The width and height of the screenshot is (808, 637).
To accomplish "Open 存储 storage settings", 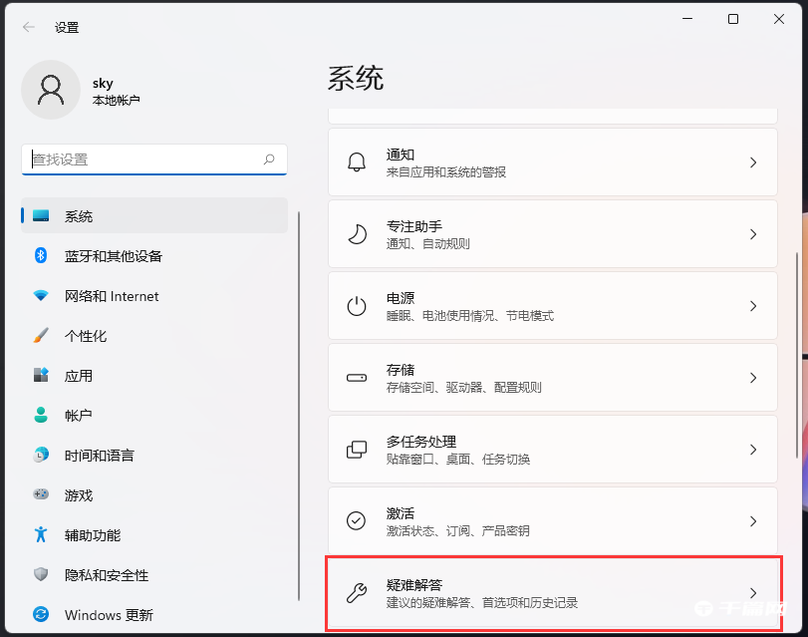I will point(553,378).
